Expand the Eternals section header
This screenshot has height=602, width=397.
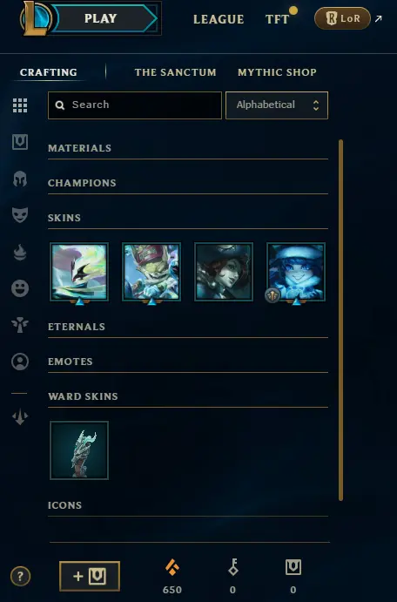pyautogui.click(x=188, y=327)
